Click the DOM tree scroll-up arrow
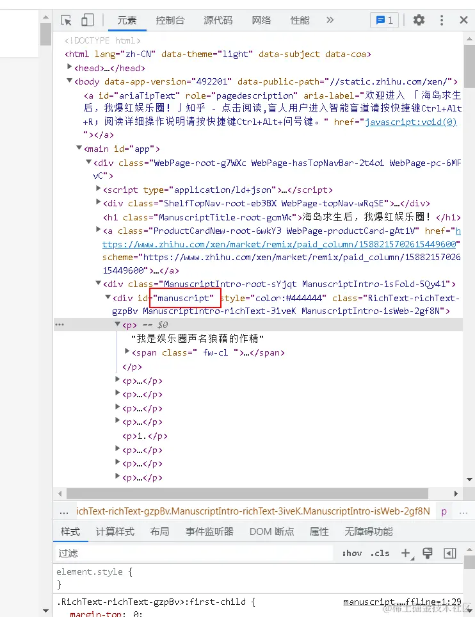The image size is (475, 617). 469,39
